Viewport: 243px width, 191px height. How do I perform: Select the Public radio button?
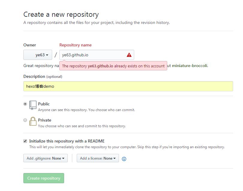[x=25, y=104]
